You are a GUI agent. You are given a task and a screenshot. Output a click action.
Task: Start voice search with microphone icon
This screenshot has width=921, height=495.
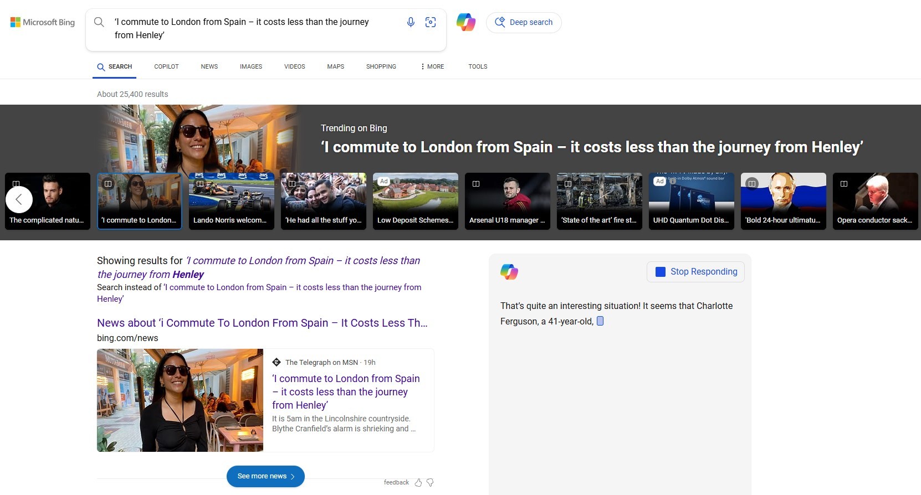click(411, 22)
